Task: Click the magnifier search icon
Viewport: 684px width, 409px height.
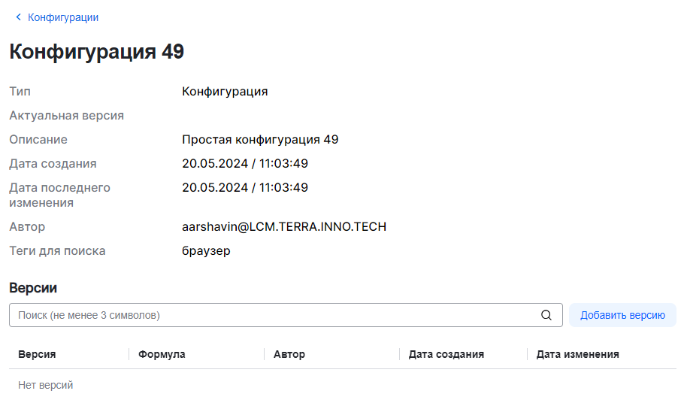Action: 546,316
